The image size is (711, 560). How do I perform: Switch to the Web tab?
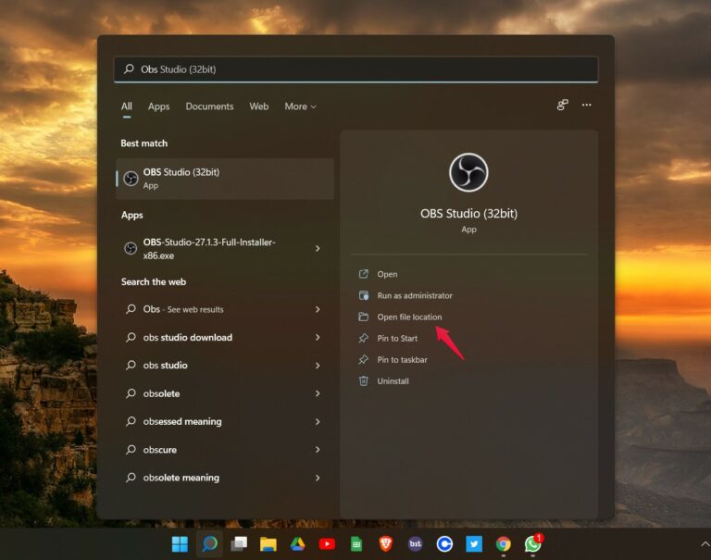[x=259, y=106]
